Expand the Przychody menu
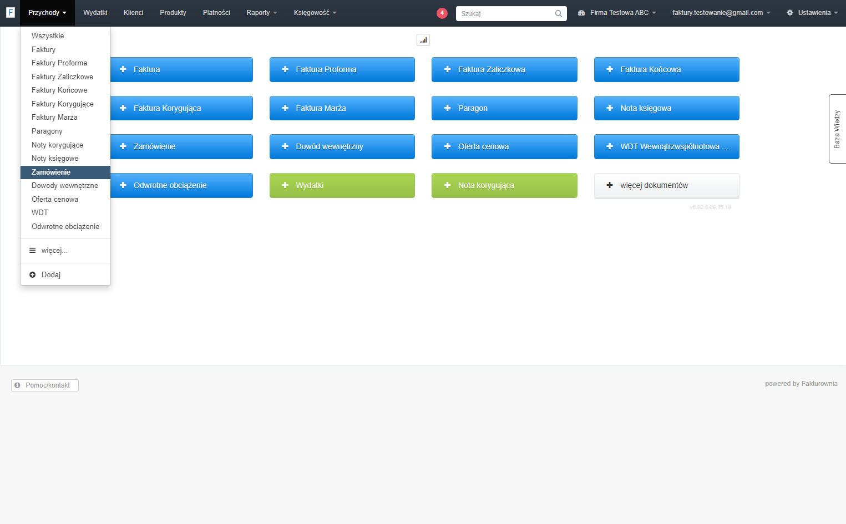 [47, 13]
